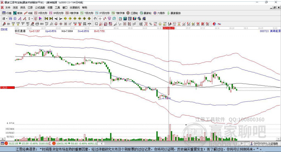Select the red pencil drawing tool

[4, 24]
